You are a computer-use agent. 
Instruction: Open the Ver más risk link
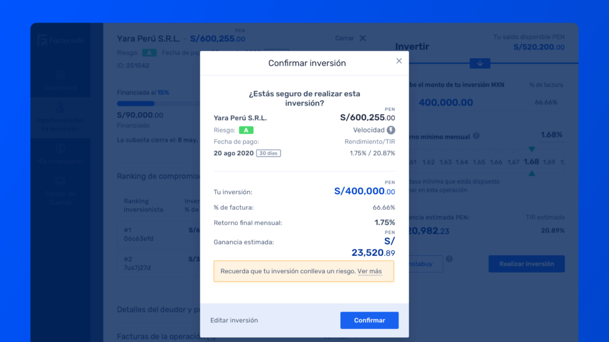pos(369,271)
